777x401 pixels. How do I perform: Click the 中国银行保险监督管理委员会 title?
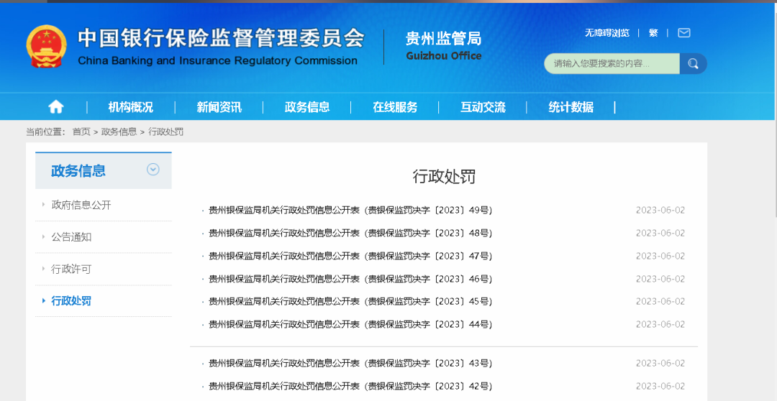tap(221, 38)
